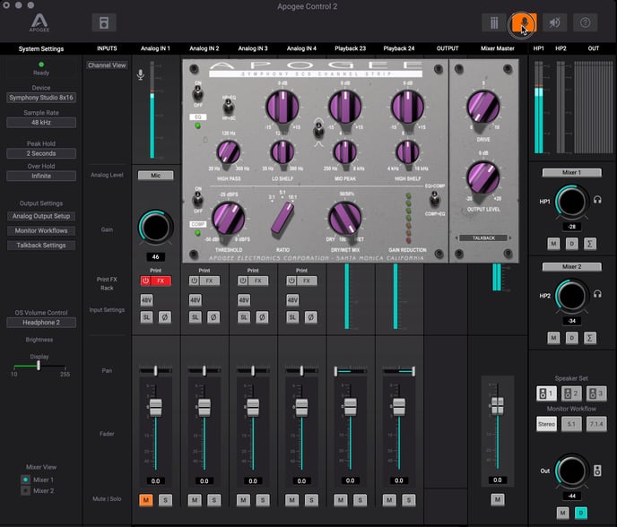Click the INPUTS header
This screenshot has height=527, width=617.
107,48
